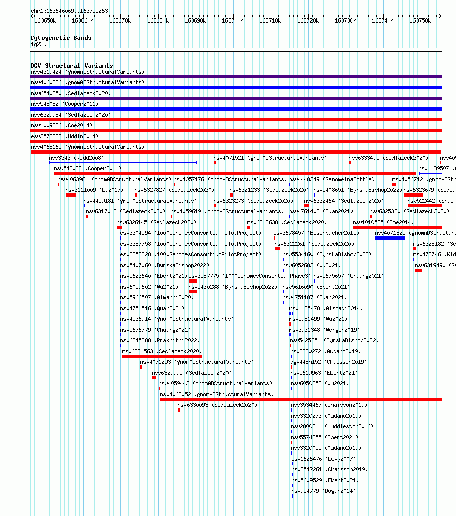
Task: Click nsv6321233 (Sedlazeck2020) label
Action: tap(269, 190)
